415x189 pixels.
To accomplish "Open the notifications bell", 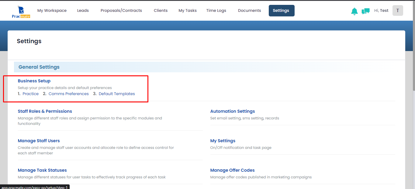I will 354,11.
